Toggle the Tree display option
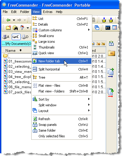 (x=62, y=77)
